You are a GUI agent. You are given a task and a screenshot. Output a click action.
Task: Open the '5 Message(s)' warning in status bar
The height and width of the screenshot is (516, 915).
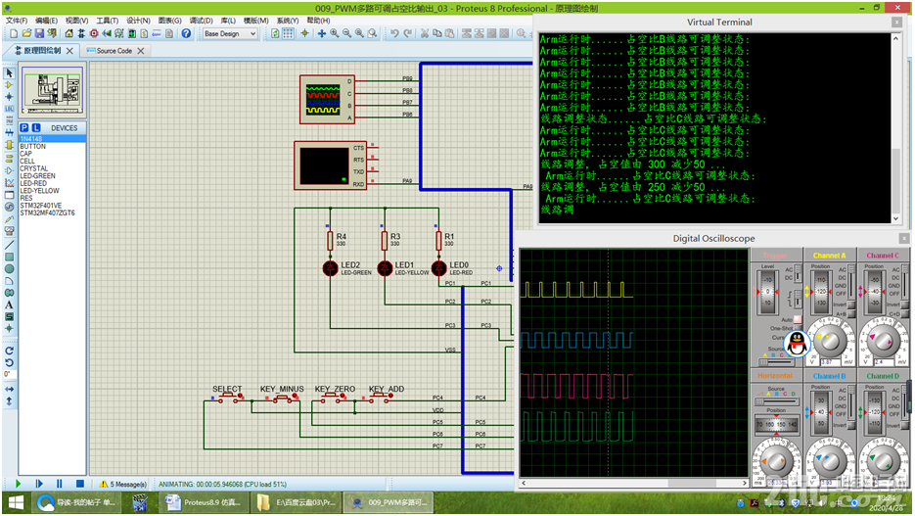pyautogui.click(x=123, y=484)
